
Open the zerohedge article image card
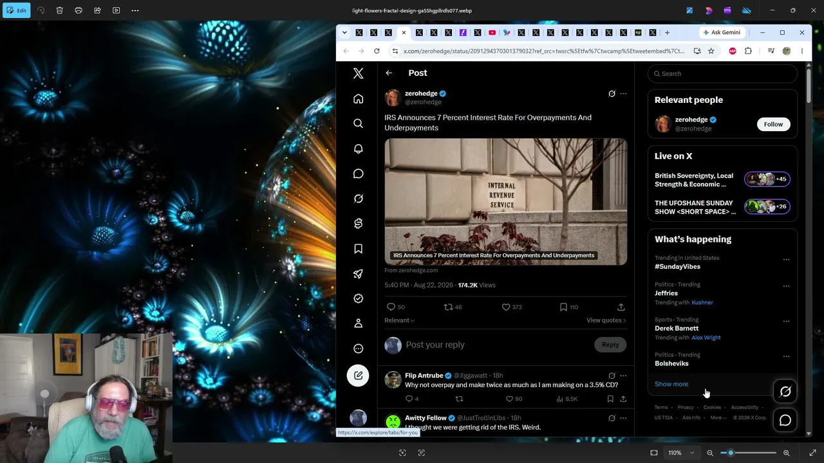click(x=506, y=201)
